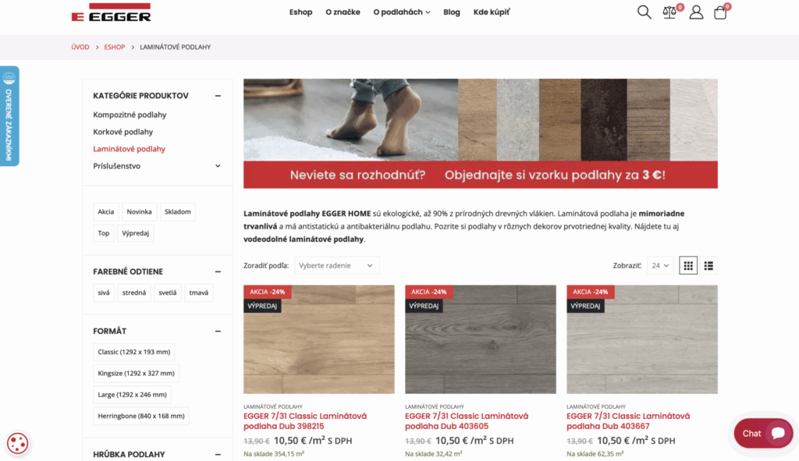This screenshot has height=461, width=799.
Task: Open EGGER 7/31 Classic Dub 403605 link
Action: 467,421
